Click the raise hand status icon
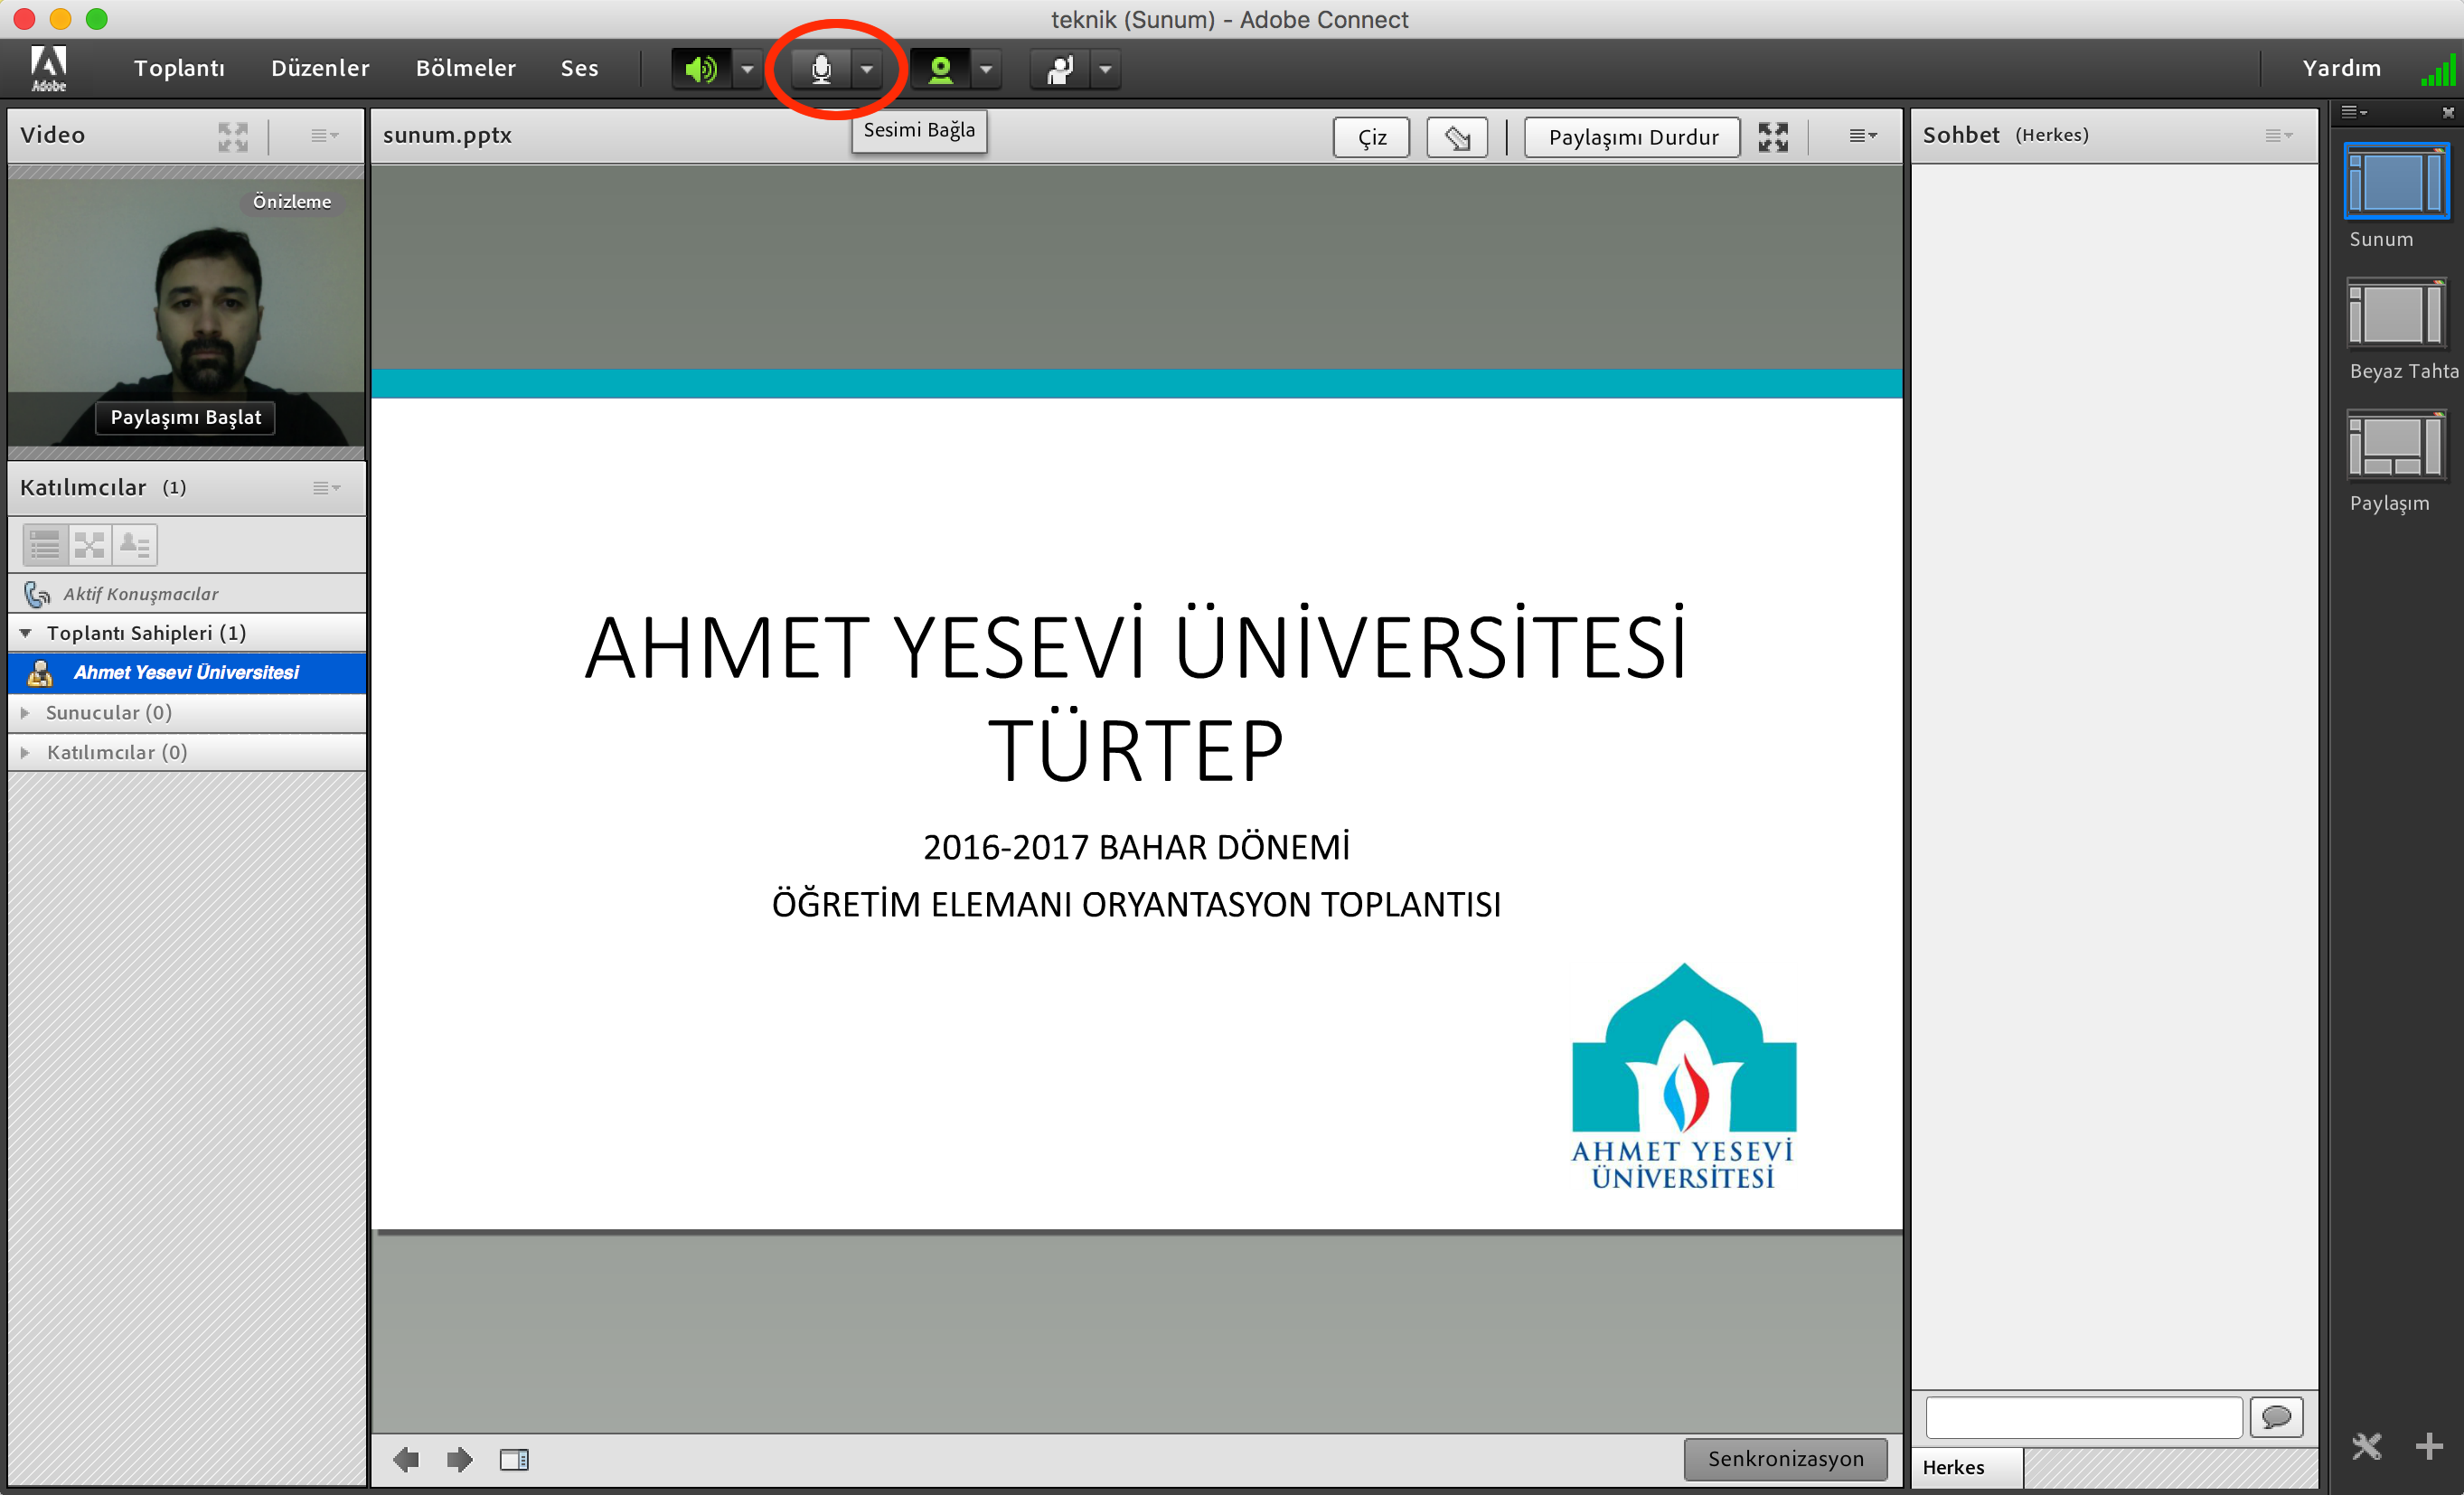This screenshot has height=1495, width=2464. [x=1060, y=69]
